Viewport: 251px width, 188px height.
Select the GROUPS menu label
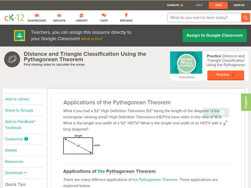tap(59, 20)
